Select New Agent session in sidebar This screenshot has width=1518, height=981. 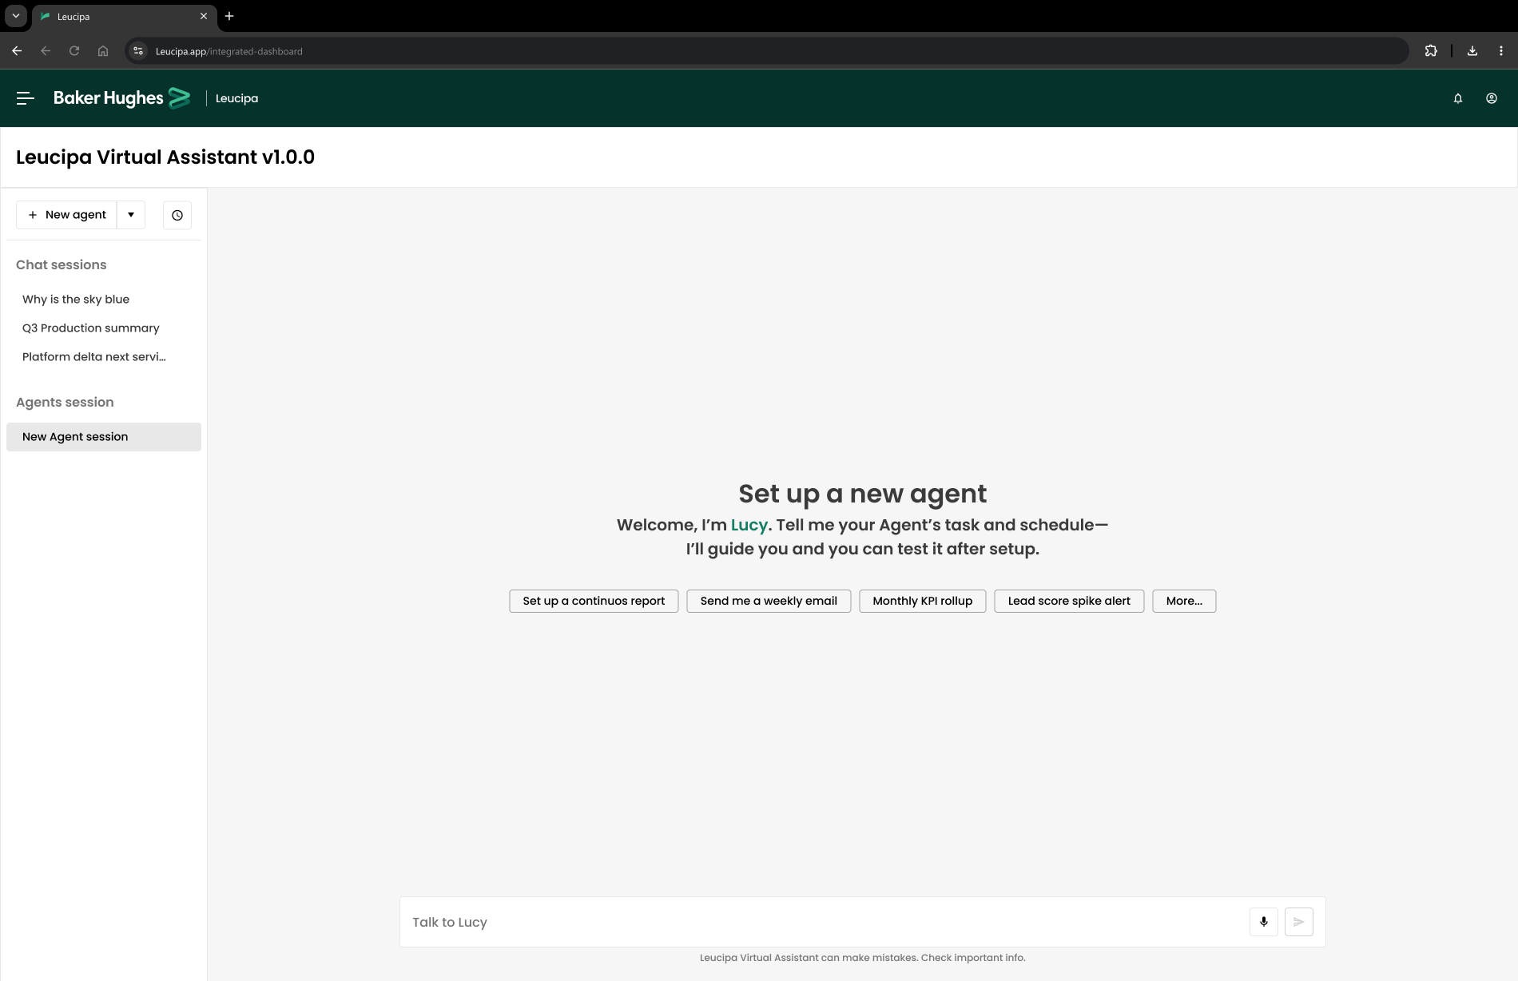coord(103,437)
